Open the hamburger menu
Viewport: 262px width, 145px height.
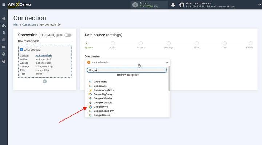tap(4, 5)
